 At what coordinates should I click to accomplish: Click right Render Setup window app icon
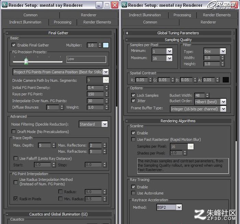[x=124, y=5]
